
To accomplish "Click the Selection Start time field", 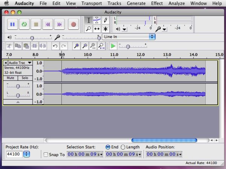I will tap(85, 154).
